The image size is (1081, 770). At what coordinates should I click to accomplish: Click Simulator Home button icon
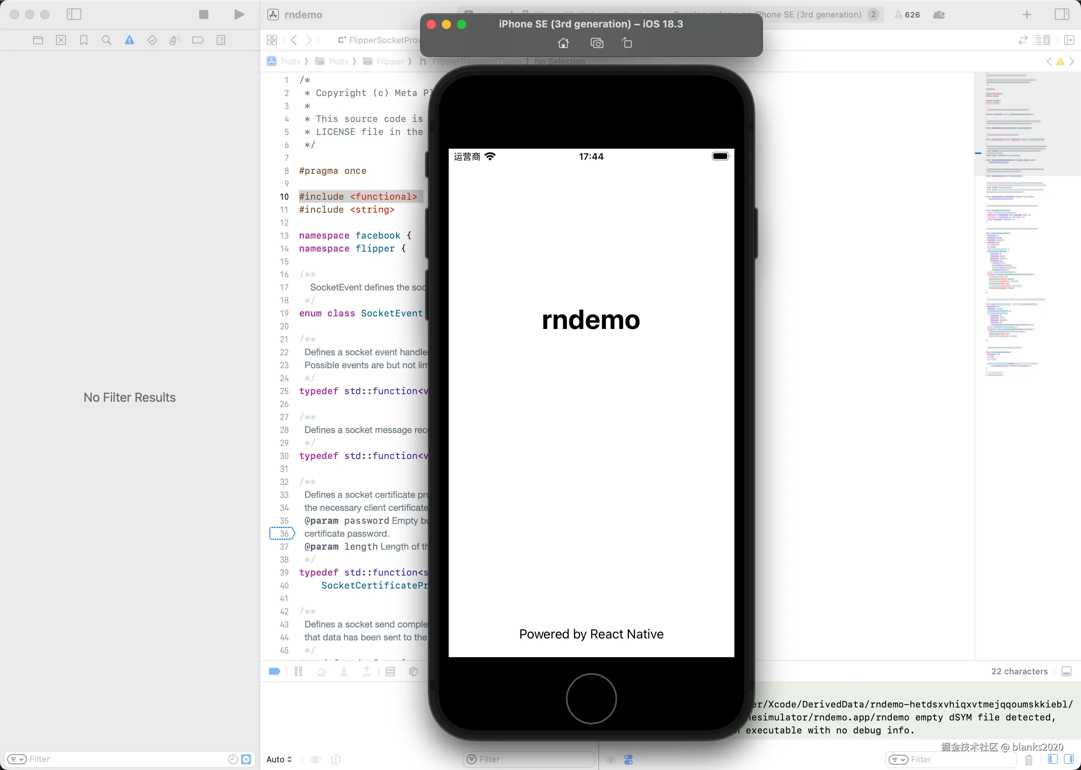point(563,43)
